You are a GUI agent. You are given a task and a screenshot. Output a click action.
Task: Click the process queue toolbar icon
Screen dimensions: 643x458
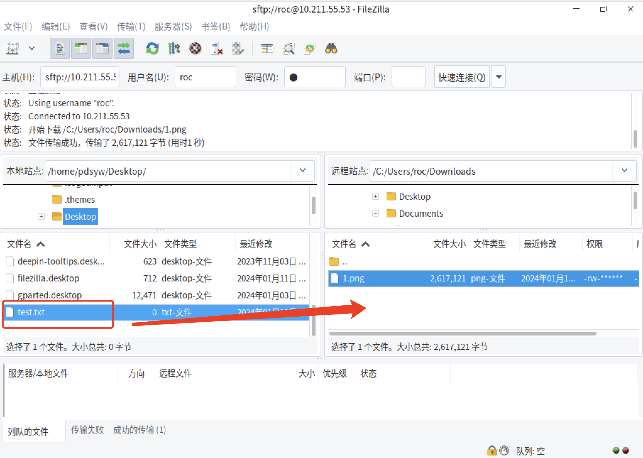174,49
